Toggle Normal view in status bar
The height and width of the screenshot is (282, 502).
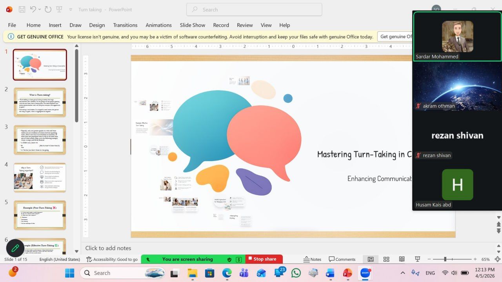click(x=370, y=259)
